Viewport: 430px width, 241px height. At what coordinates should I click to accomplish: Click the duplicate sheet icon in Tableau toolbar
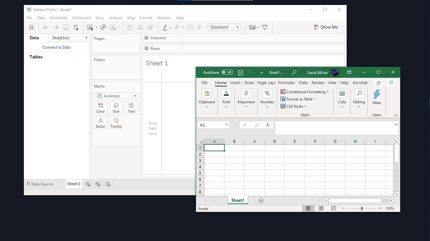click(103, 27)
